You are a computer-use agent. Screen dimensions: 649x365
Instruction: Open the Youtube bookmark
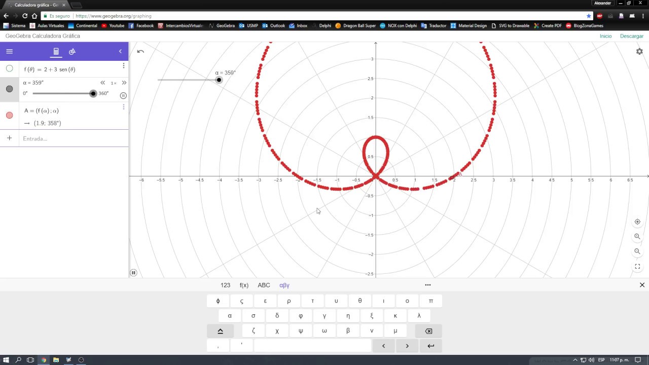tap(113, 25)
